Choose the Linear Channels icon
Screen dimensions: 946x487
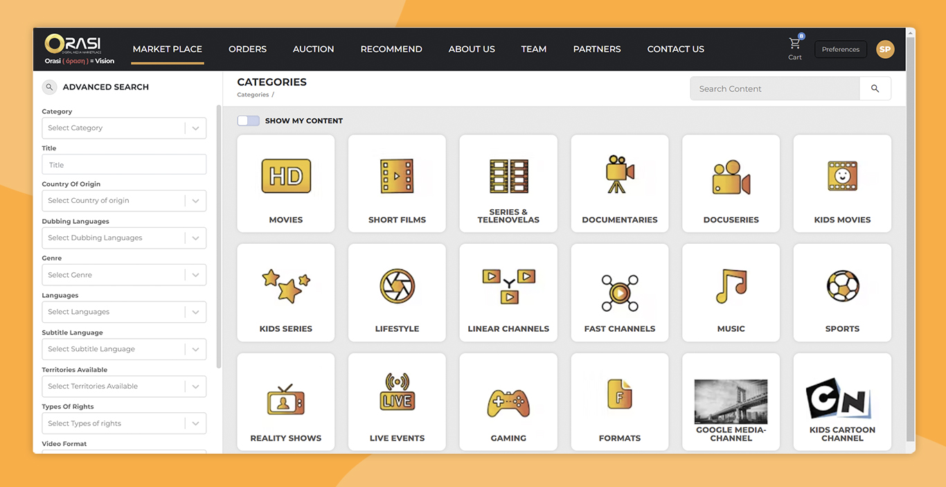coord(508,285)
